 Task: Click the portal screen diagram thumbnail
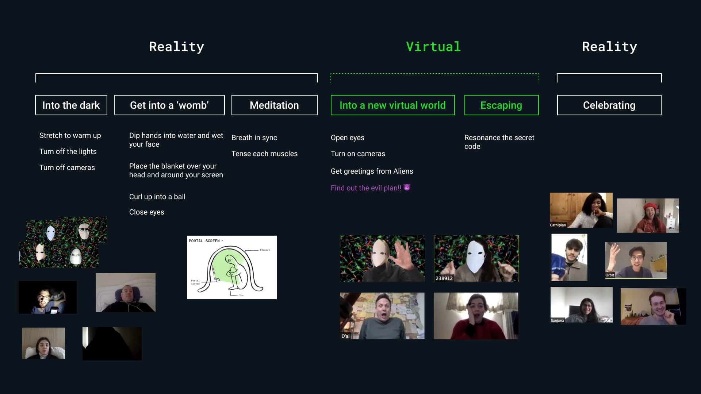coord(231,267)
